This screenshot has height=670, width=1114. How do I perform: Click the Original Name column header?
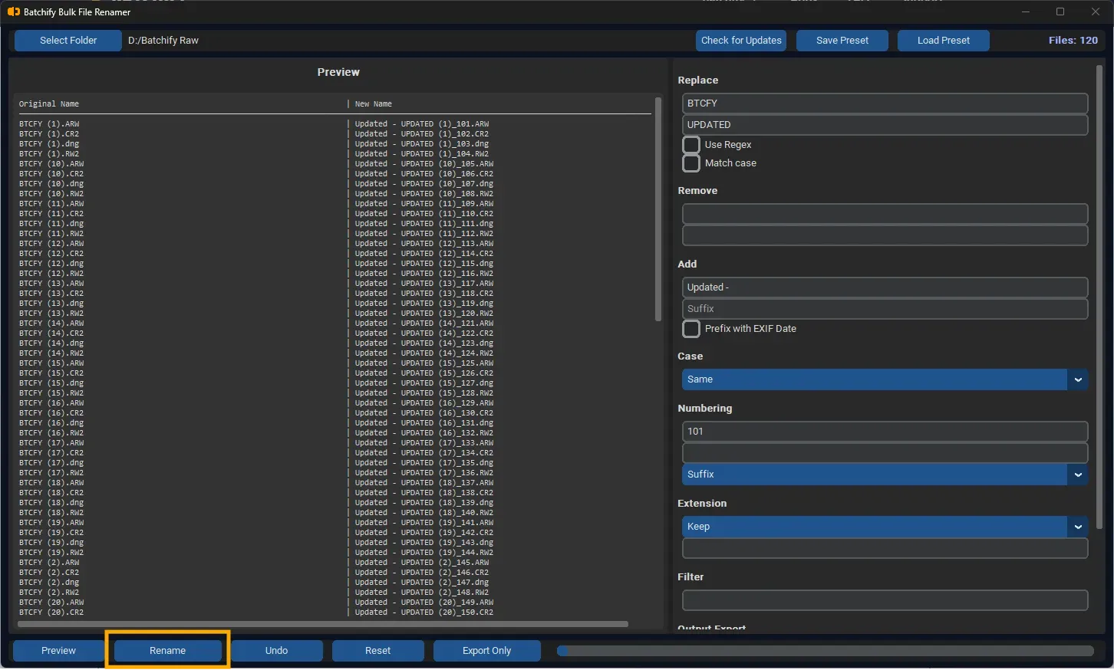[49, 104]
